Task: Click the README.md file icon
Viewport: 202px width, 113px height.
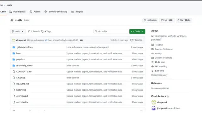Action: pos(14,84)
